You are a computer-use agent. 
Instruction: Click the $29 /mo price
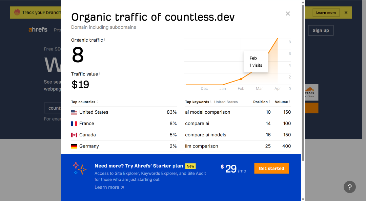pos(233,169)
